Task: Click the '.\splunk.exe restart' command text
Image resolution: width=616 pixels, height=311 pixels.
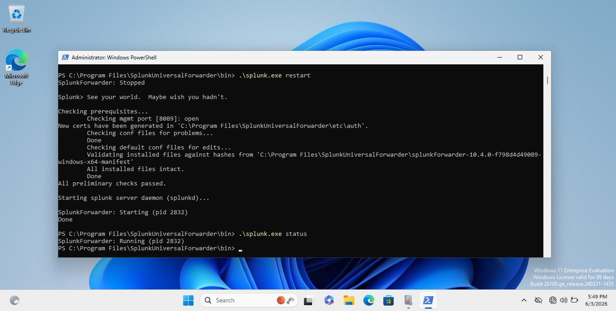Action: 275,76
